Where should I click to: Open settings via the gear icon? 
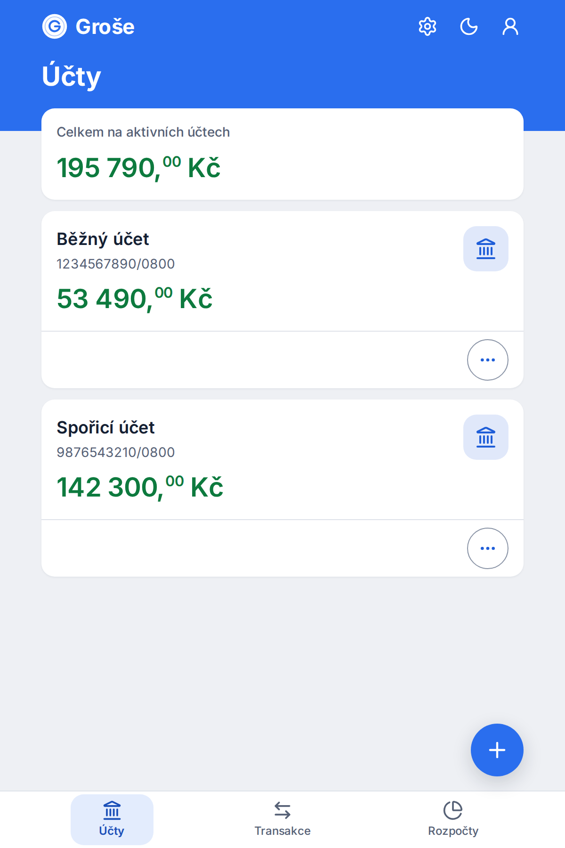pyautogui.click(x=428, y=26)
